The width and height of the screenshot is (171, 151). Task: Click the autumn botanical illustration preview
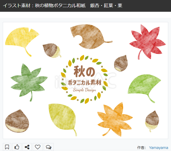86,80
